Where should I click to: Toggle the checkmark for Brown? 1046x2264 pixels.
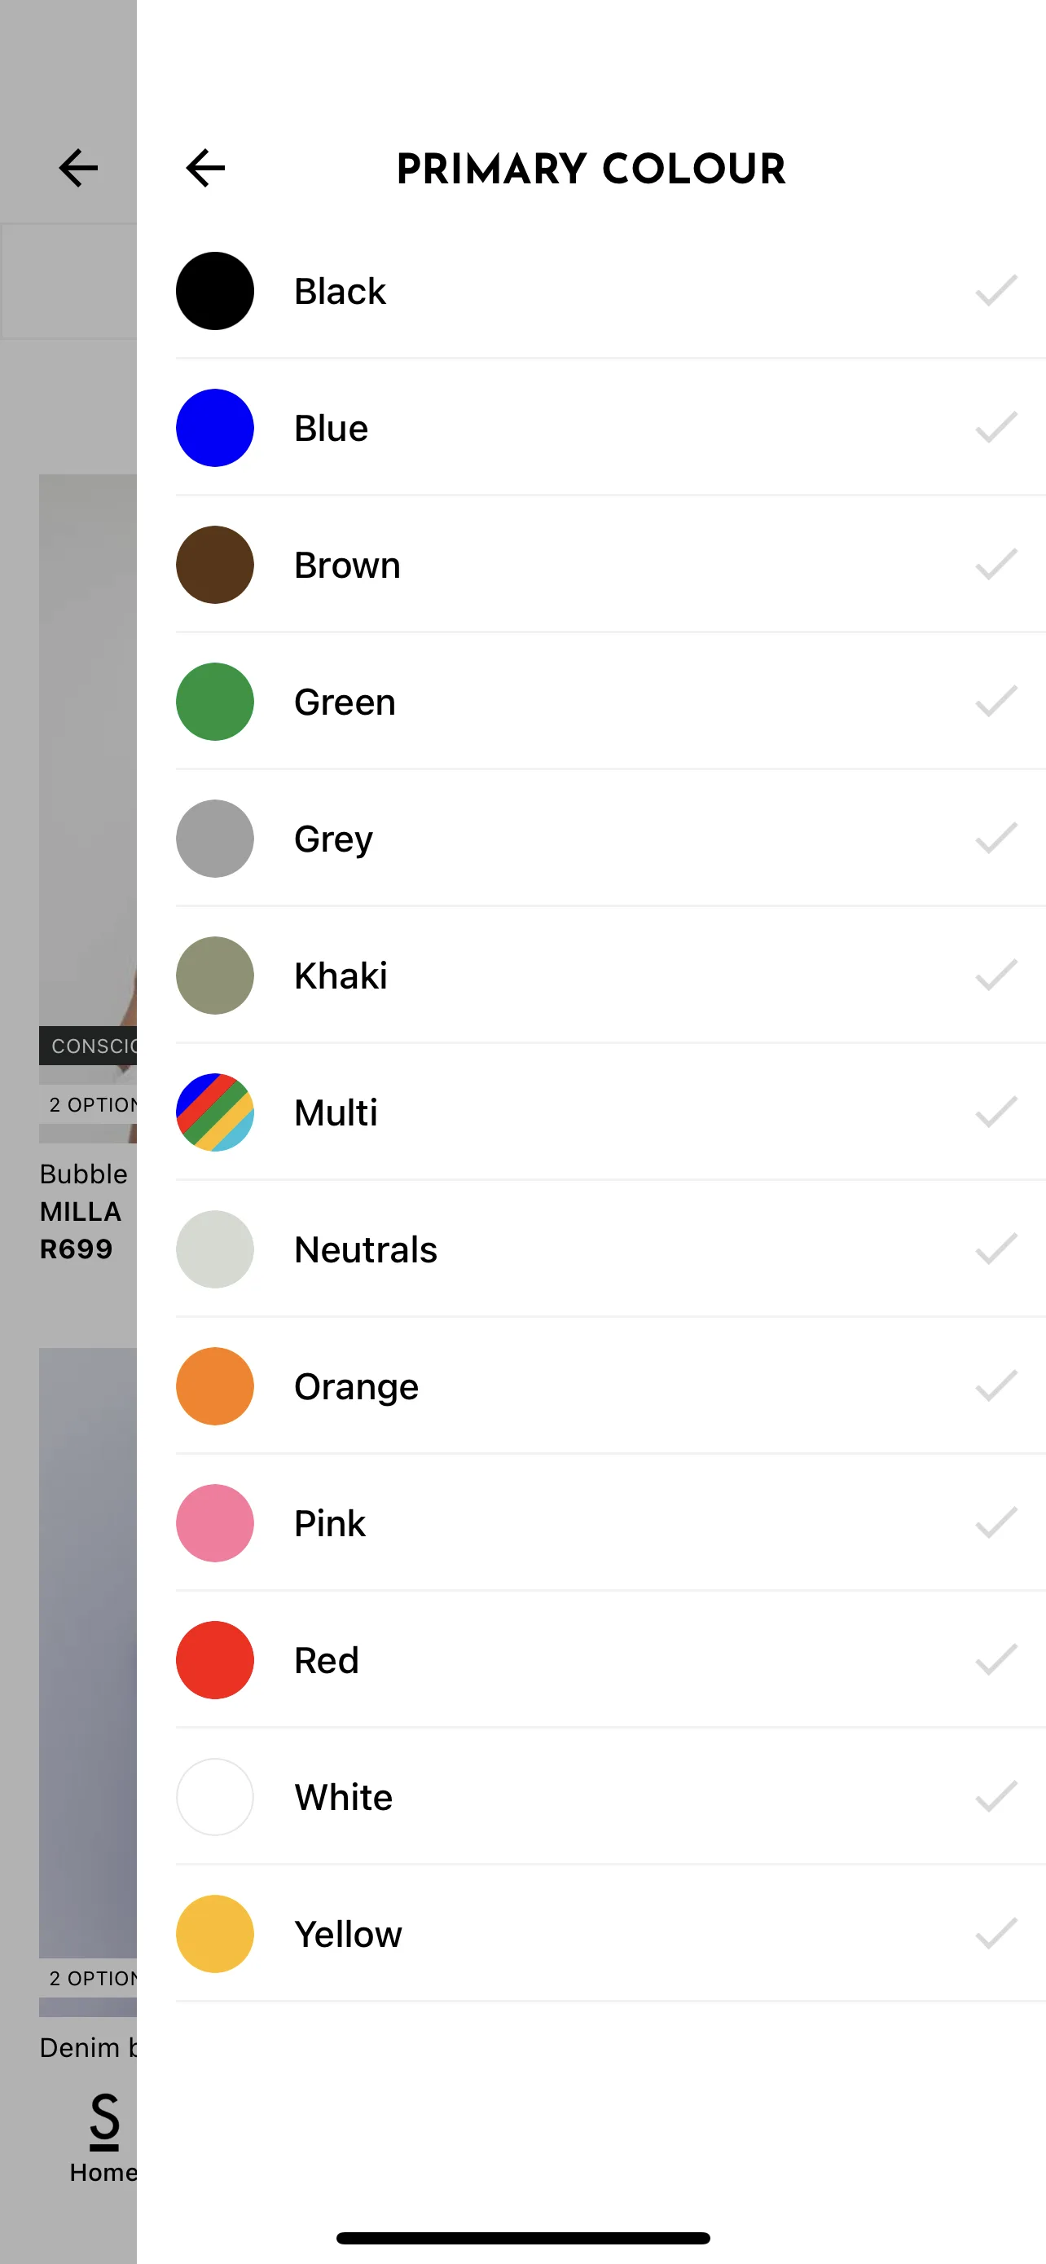(x=996, y=564)
